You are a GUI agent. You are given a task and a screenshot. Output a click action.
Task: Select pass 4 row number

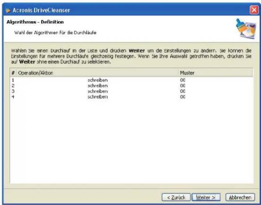[13, 97]
